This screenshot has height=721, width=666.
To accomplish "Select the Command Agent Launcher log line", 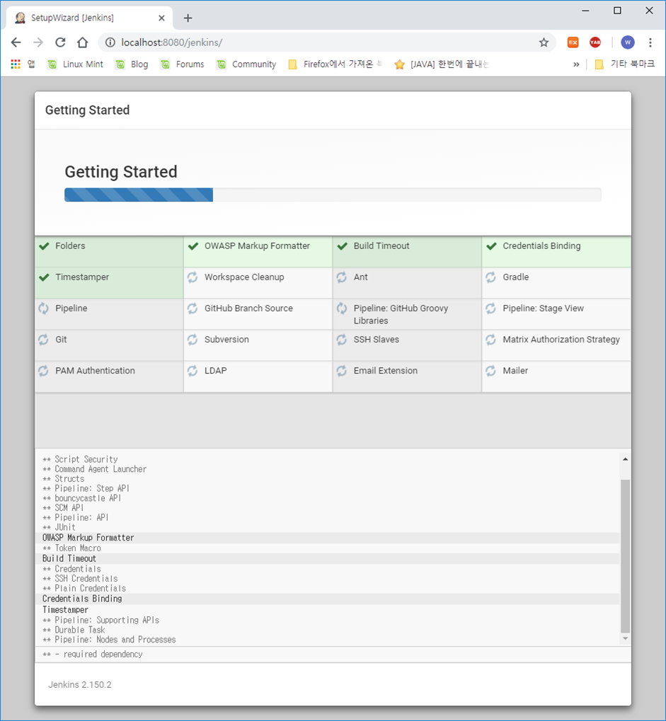I will pos(94,469).
